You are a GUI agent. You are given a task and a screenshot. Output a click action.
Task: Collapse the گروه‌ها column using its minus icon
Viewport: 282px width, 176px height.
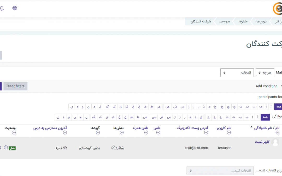tap(98, 132)
